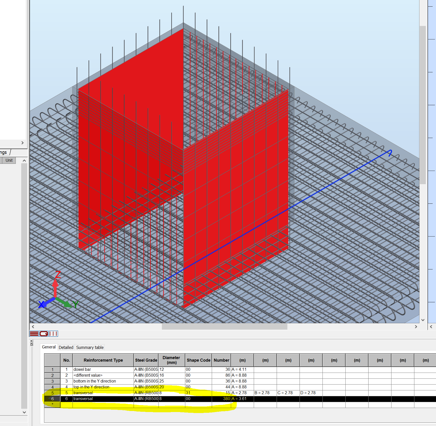Viewport: 436px width, 426px height.
Task: Select table row header 2
Action: click(x=52, y=375)
